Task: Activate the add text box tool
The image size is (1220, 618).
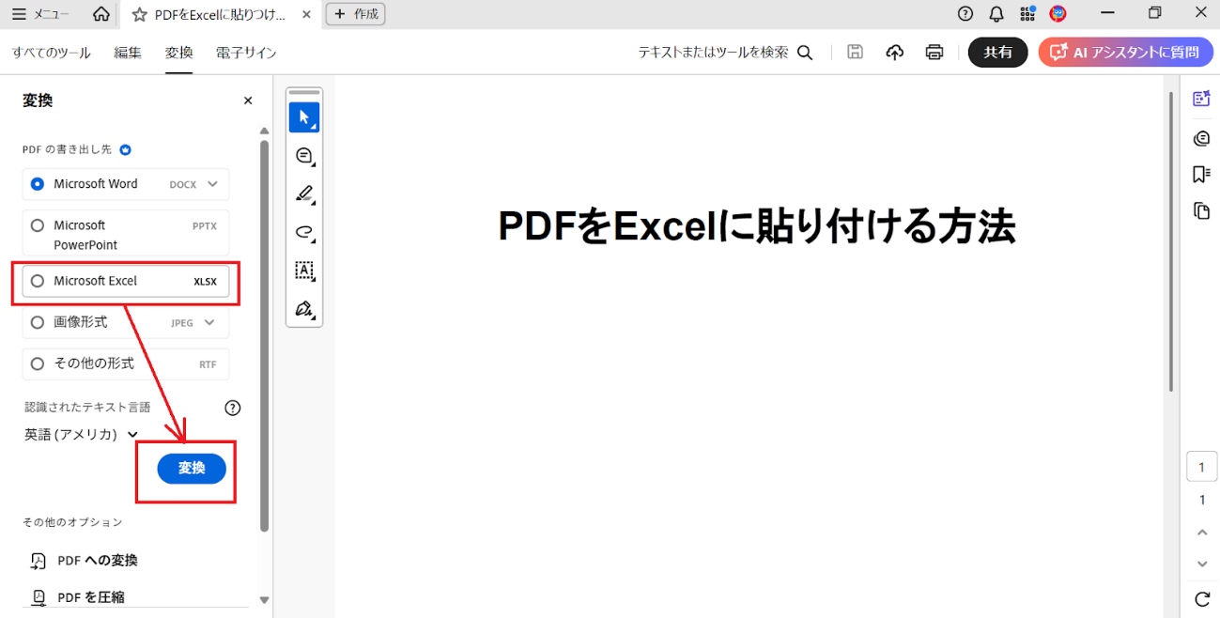Action: 303,270
